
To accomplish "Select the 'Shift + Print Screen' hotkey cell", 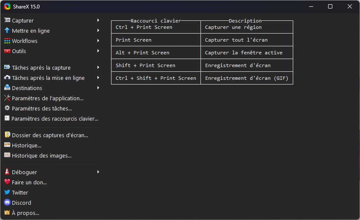I will tap(156, 65).
